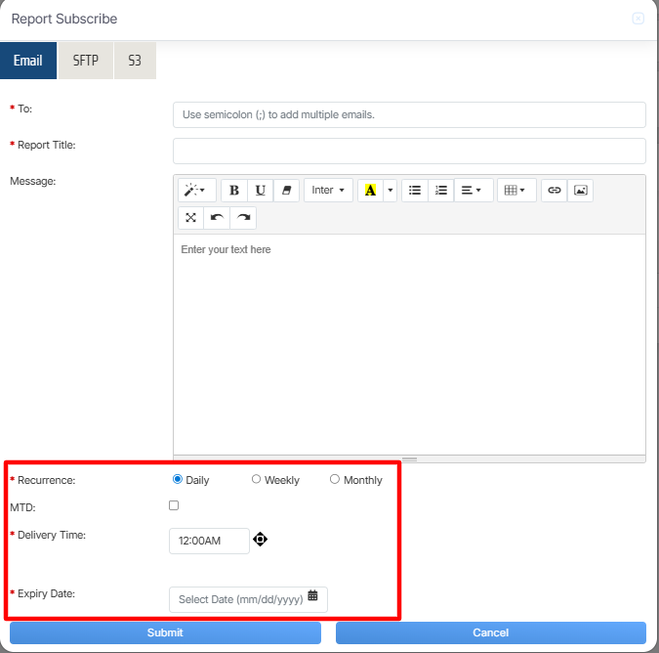Apply underline formatting to text

[261, 191]
